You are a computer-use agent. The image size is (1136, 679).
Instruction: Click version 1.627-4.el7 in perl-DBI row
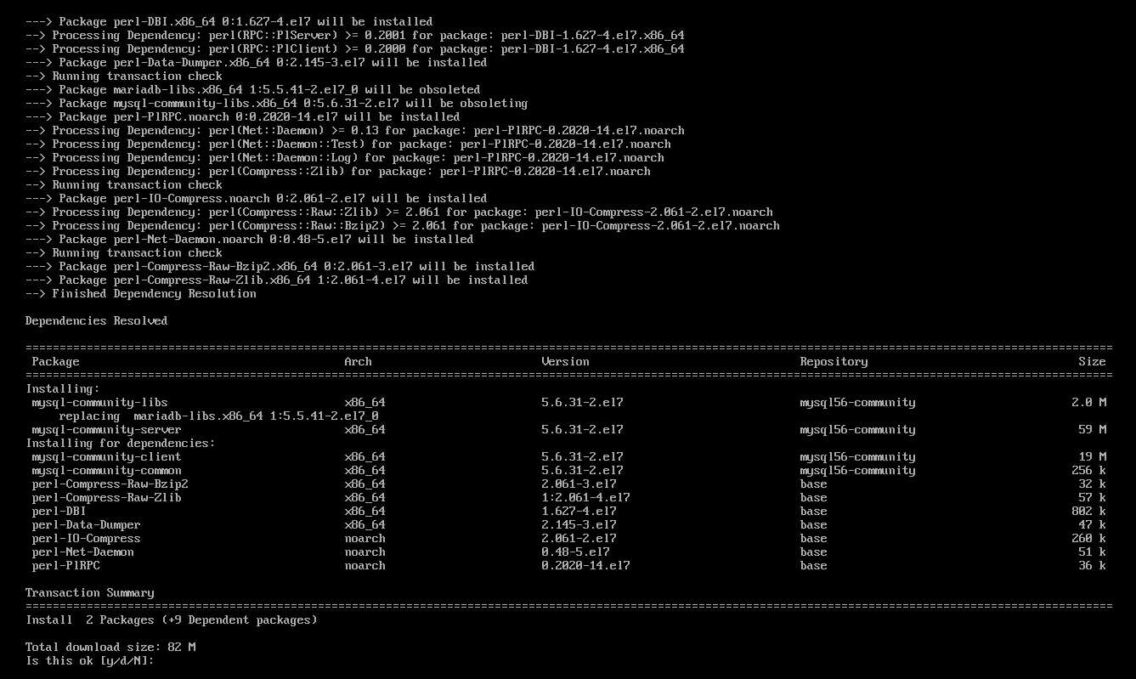tap(579, 511)
